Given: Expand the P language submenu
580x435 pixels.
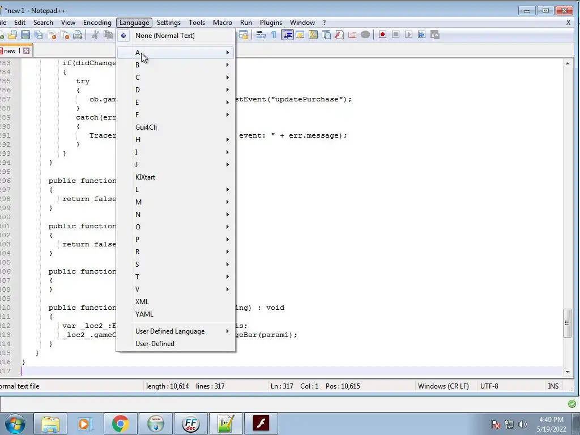Looking at the screenshot, I should 176,240.
